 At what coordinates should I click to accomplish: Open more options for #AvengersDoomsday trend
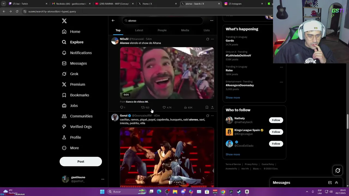click(x=281, y=82)
